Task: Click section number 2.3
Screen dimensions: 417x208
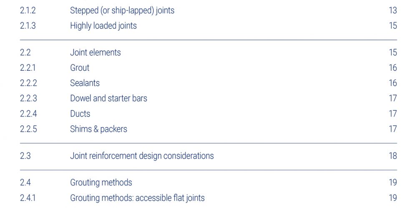Action: pyautogui.click(x=25, y=156)
